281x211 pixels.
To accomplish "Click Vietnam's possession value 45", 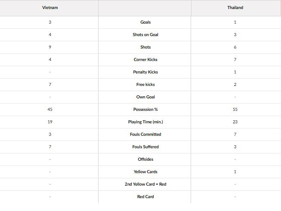I will pos(50,110).
